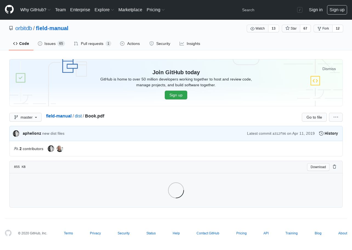The height and width of the screenshot is (250, 352).
Task: Open the Blog footer link
Action: coord(318,233)
